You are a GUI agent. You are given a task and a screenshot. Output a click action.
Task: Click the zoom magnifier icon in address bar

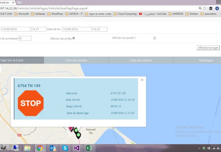(x=200, y=8)
